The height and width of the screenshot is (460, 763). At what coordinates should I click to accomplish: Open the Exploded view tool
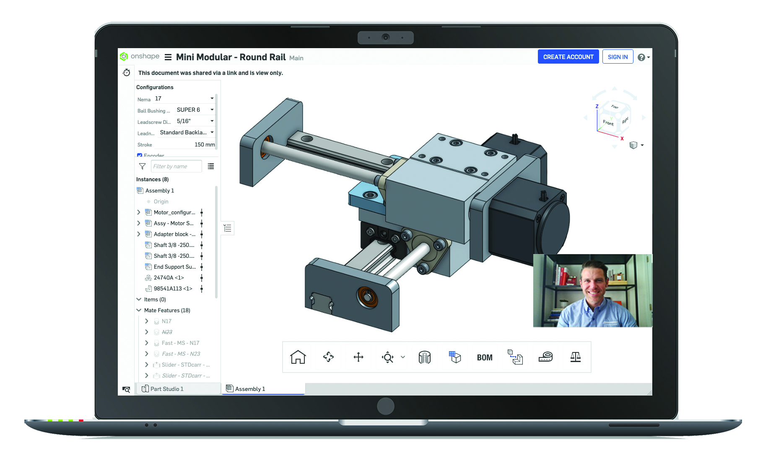tap(515, 357)
